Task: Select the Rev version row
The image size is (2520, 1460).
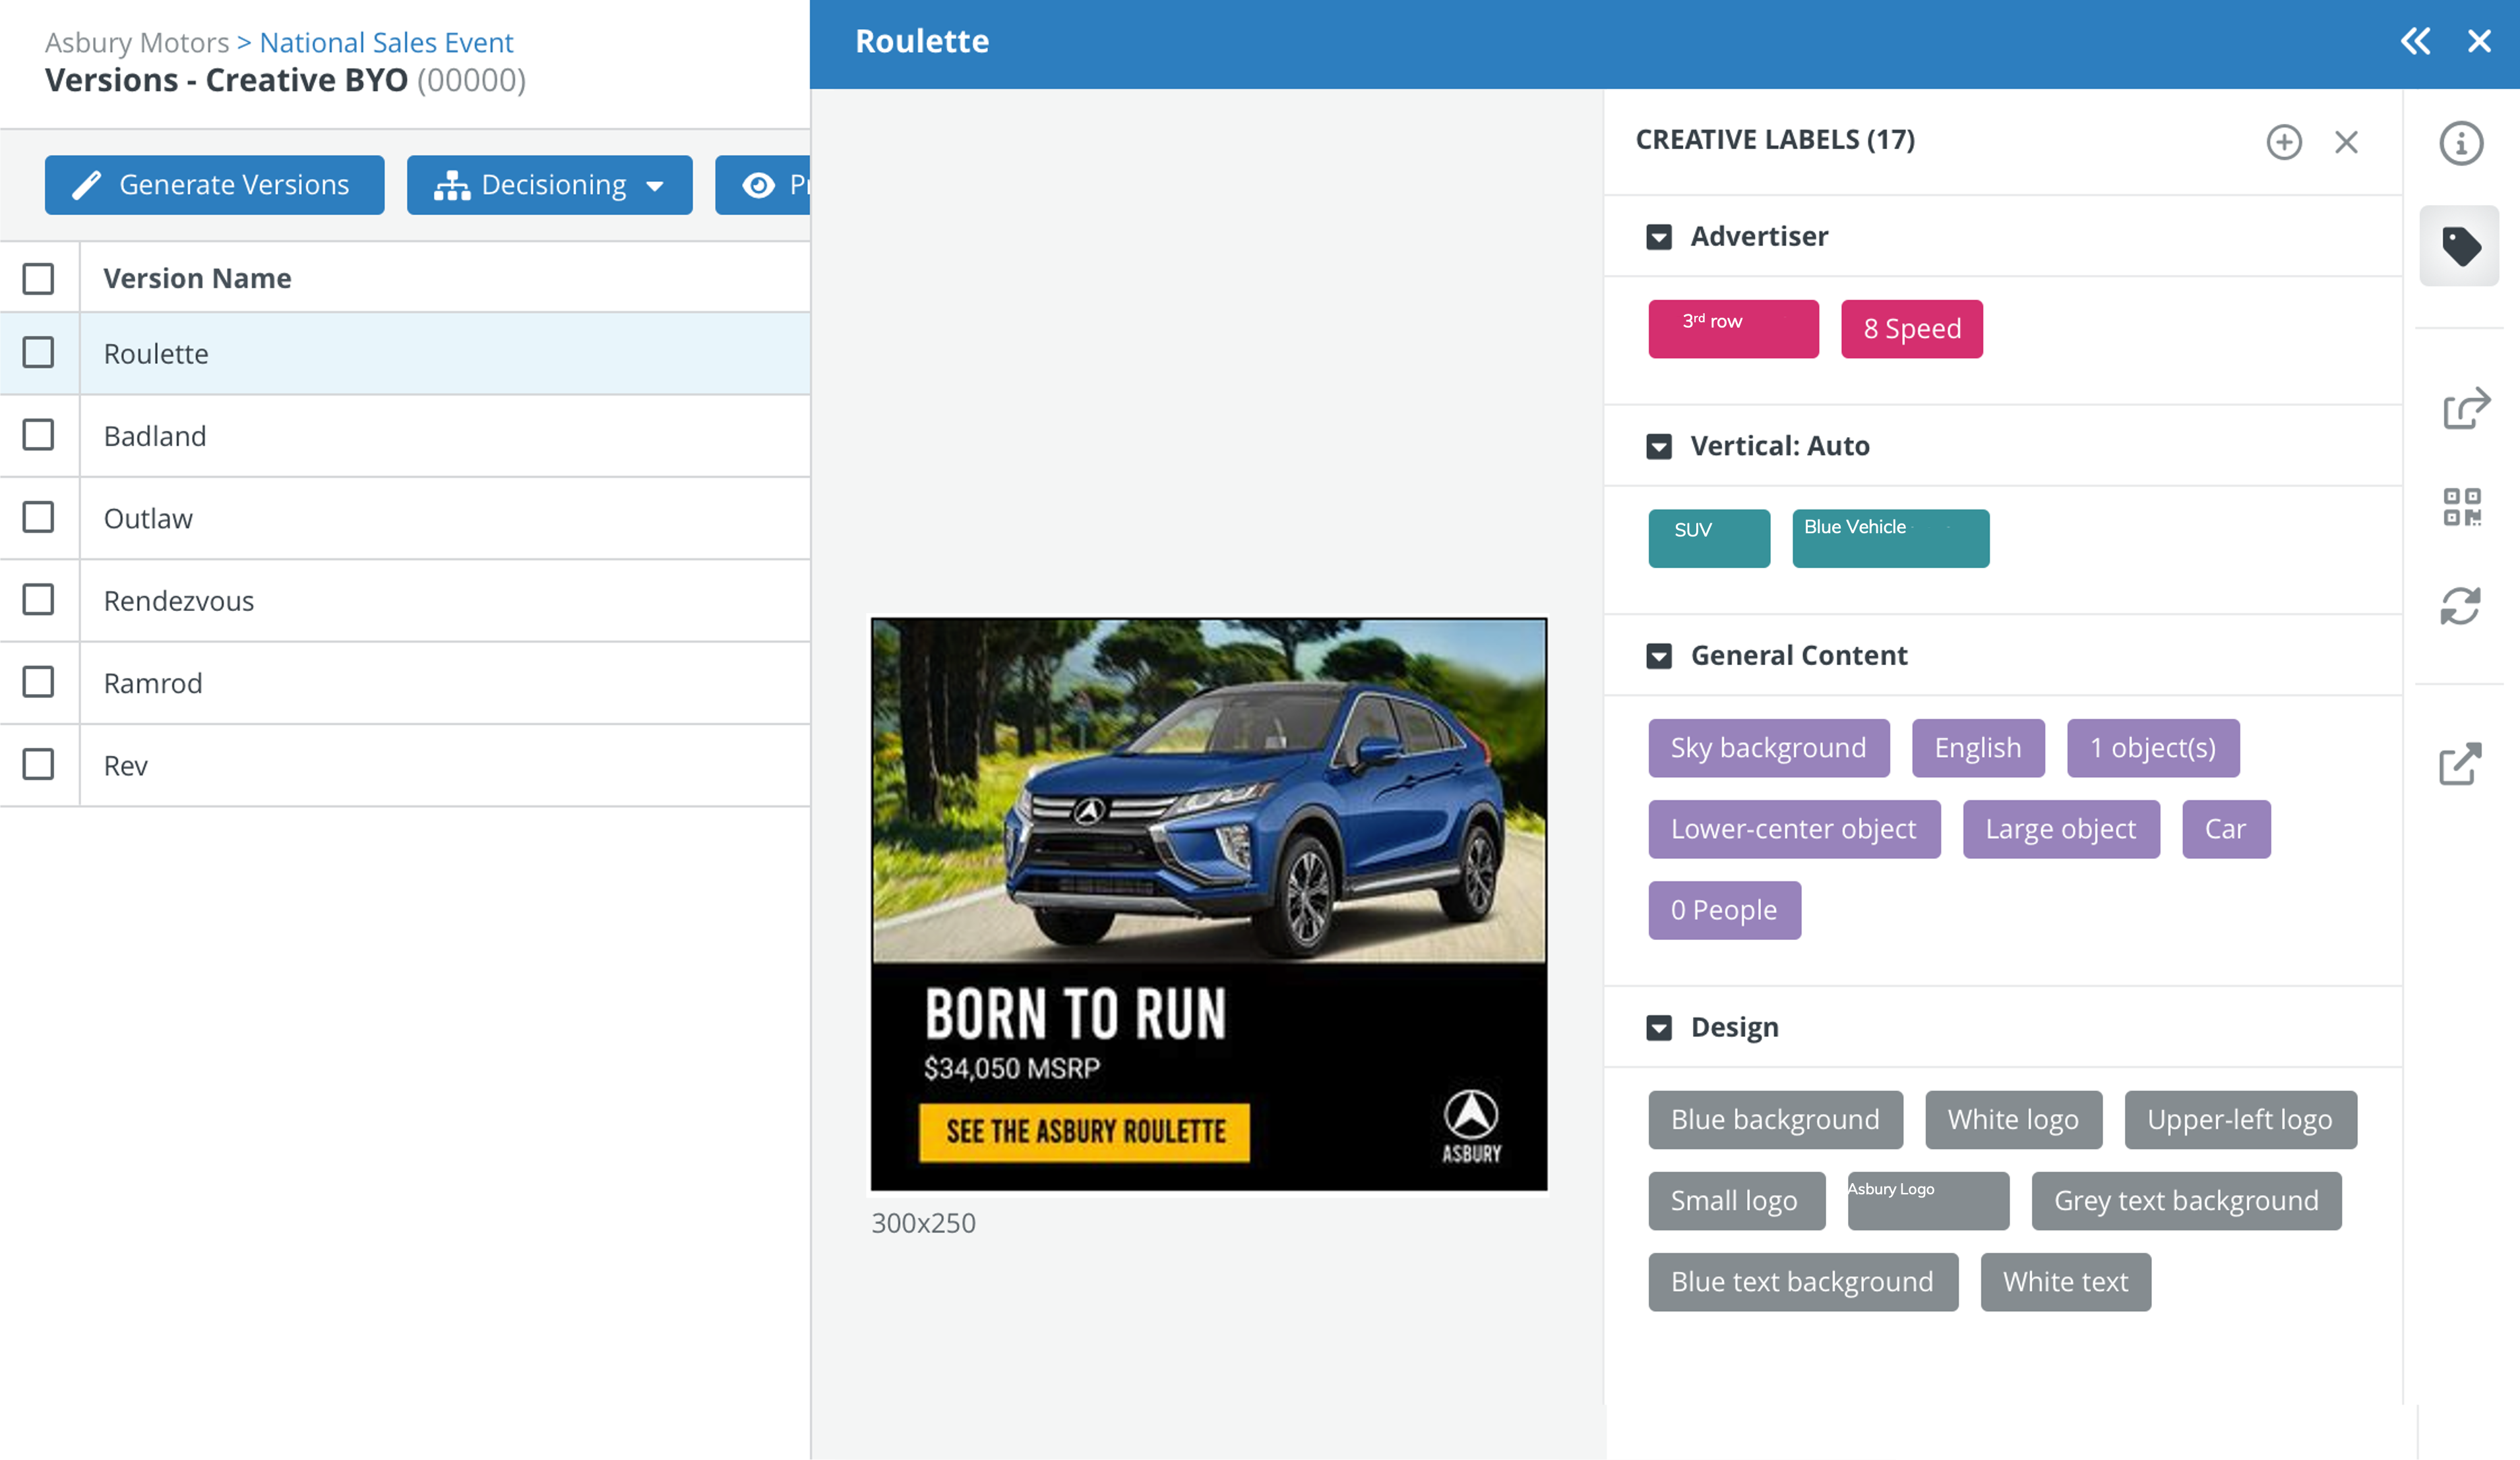Action: [405, 765]
